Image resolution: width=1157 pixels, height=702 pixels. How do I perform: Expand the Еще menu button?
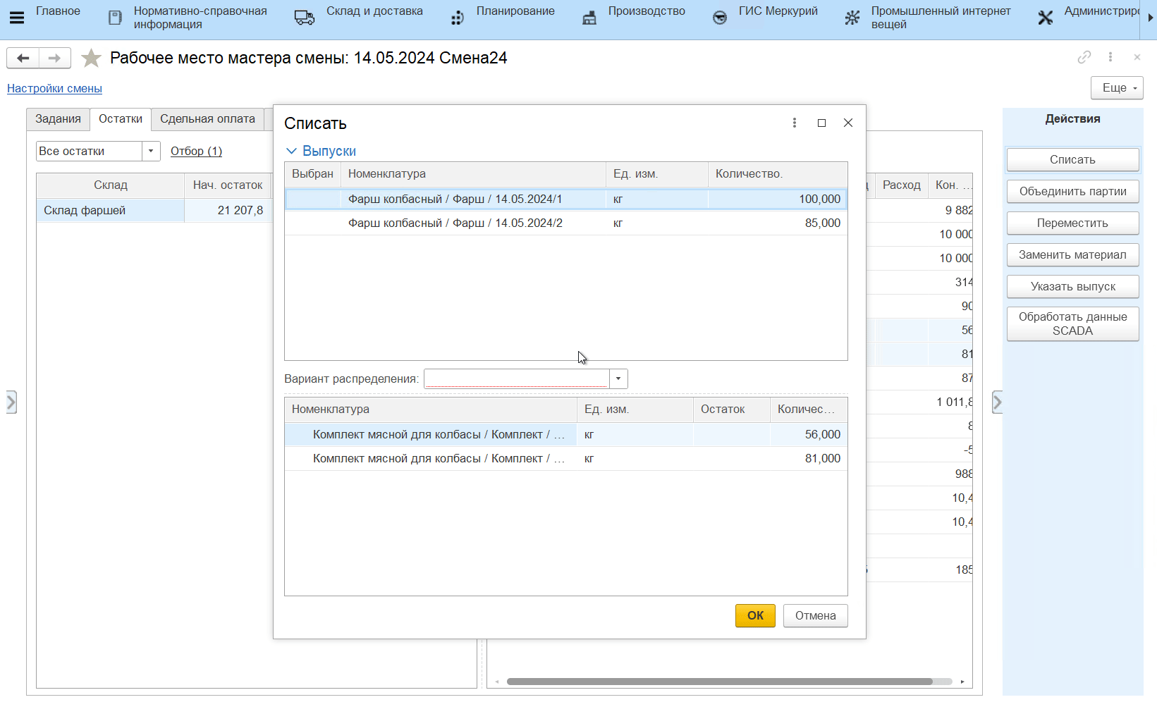pos(1117,88)
